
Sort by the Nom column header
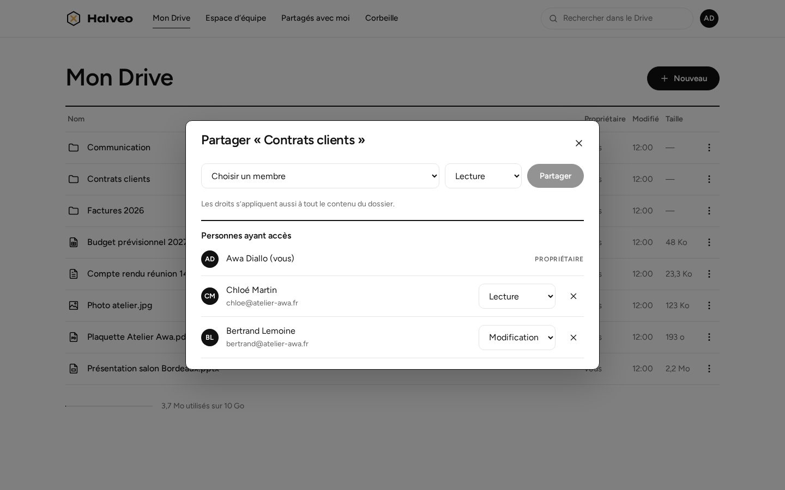click(x=76, y=119)
